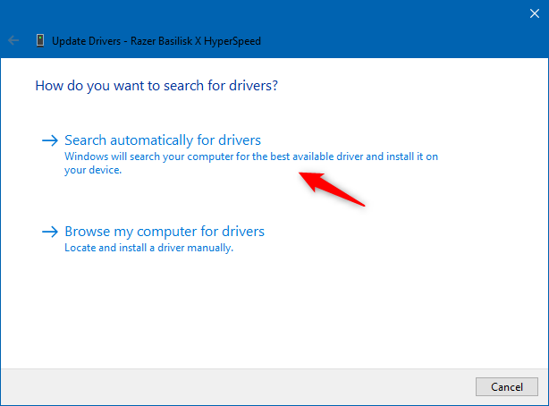
Task: Click the 'Windows will search your computer' description
Action: pyautogui.click(x=251, y=164)
